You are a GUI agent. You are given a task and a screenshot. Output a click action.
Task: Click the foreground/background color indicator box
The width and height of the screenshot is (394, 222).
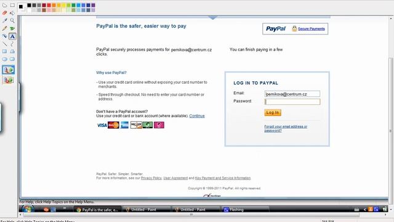tap(22, 8)
